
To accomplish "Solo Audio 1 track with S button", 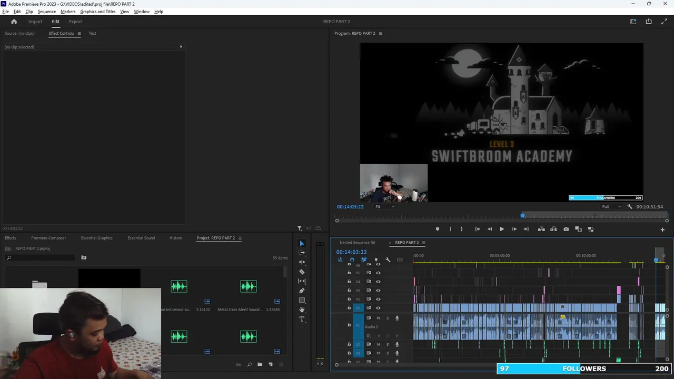I will pos(388,318).
